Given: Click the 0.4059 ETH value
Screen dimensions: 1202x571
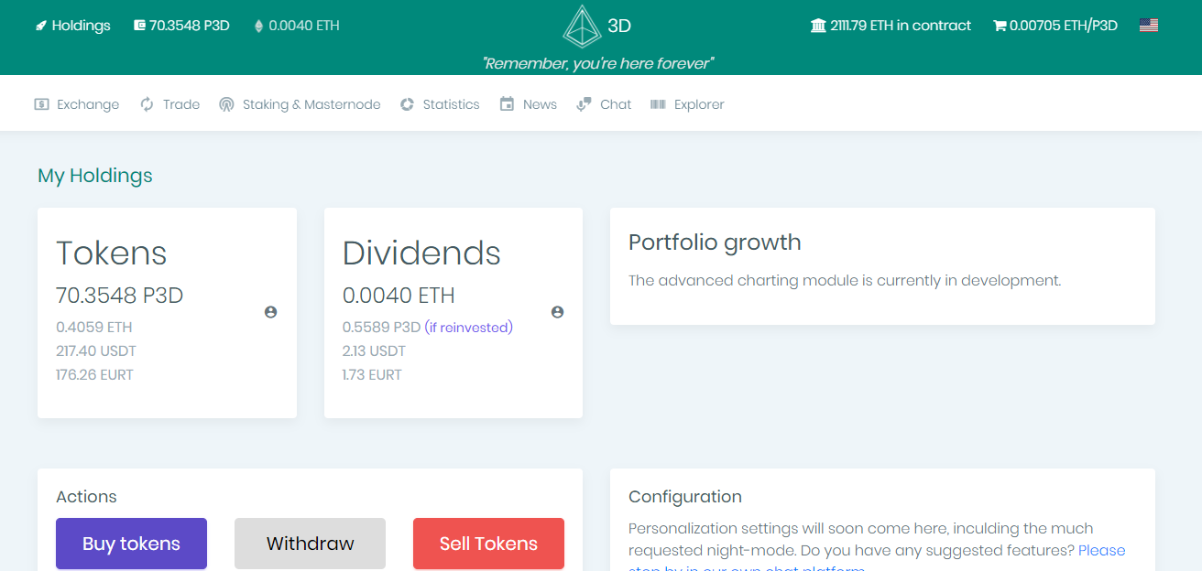Looking at the screenshot, I should 94,327.
